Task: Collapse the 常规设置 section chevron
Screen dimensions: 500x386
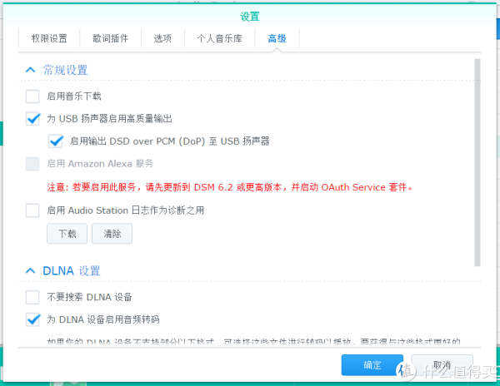Action: pyautogui.click(x=31, y=71)
